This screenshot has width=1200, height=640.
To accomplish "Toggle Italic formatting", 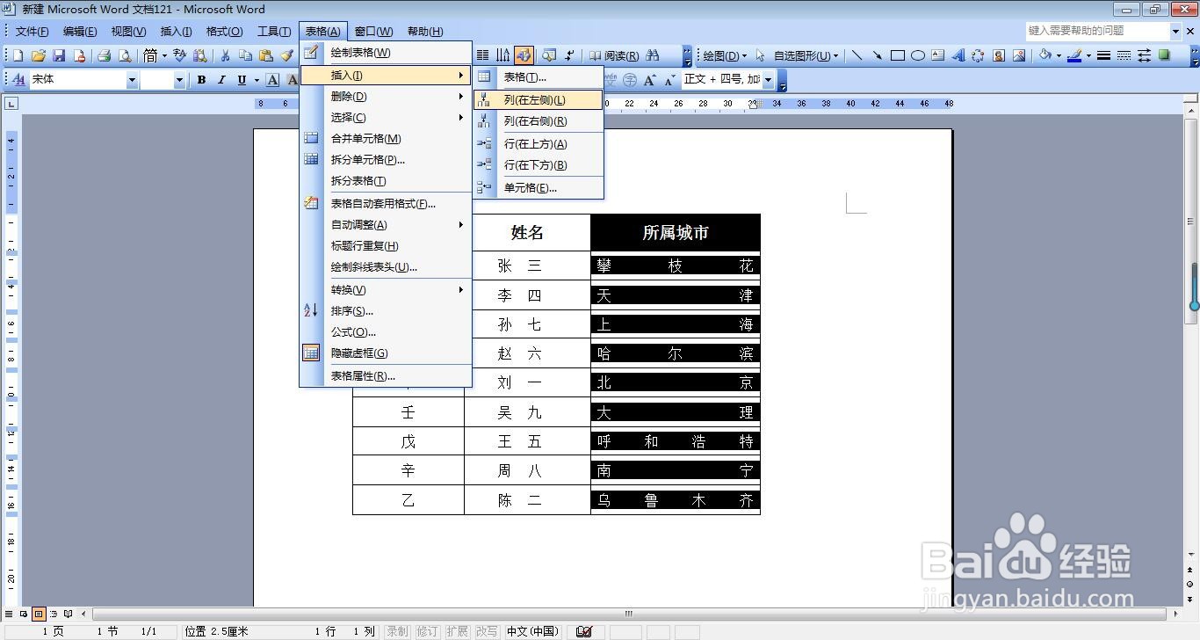I will (220, 80).
